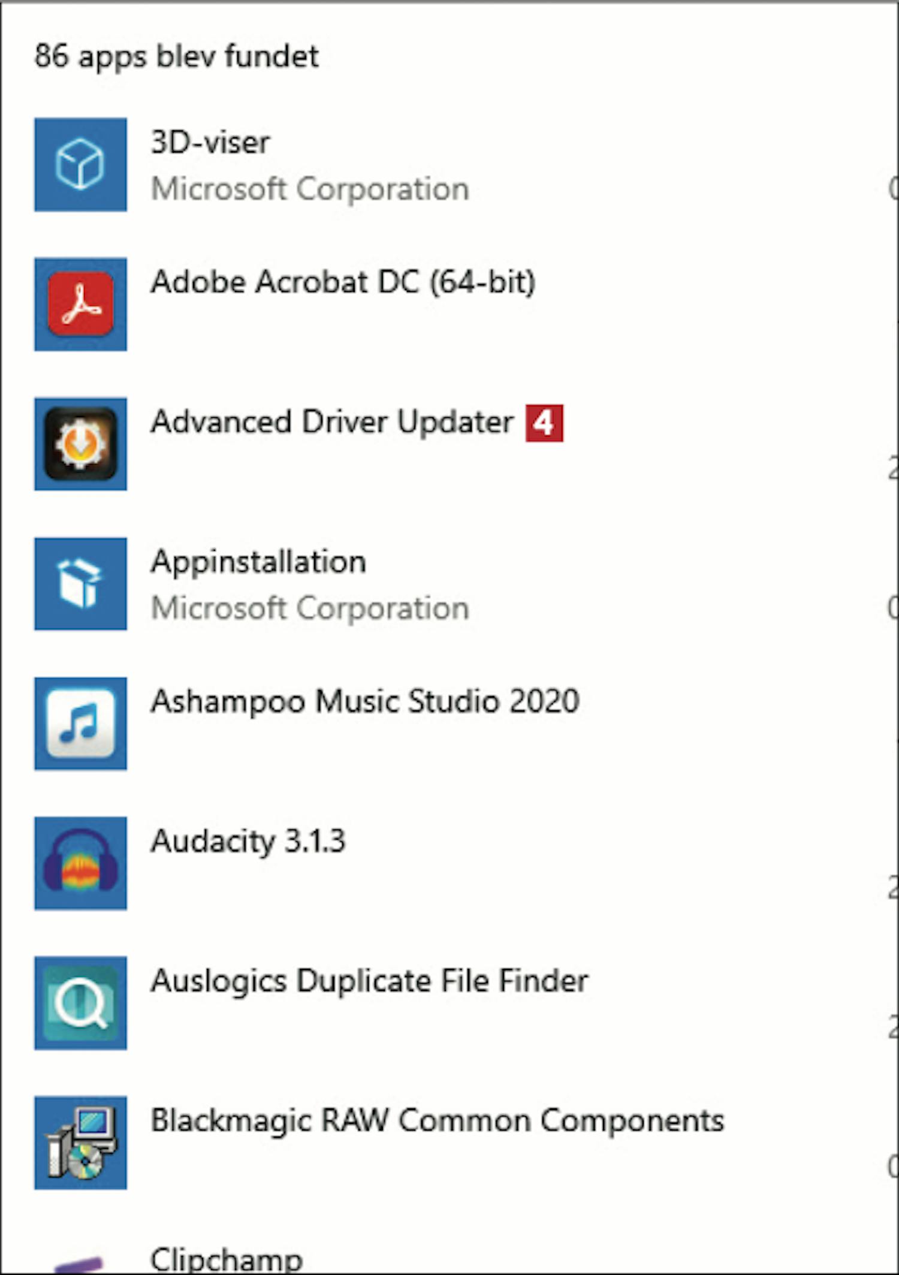
Task: Click Microsoft Corporation under 3D-viser
Action: coord(310,189)
